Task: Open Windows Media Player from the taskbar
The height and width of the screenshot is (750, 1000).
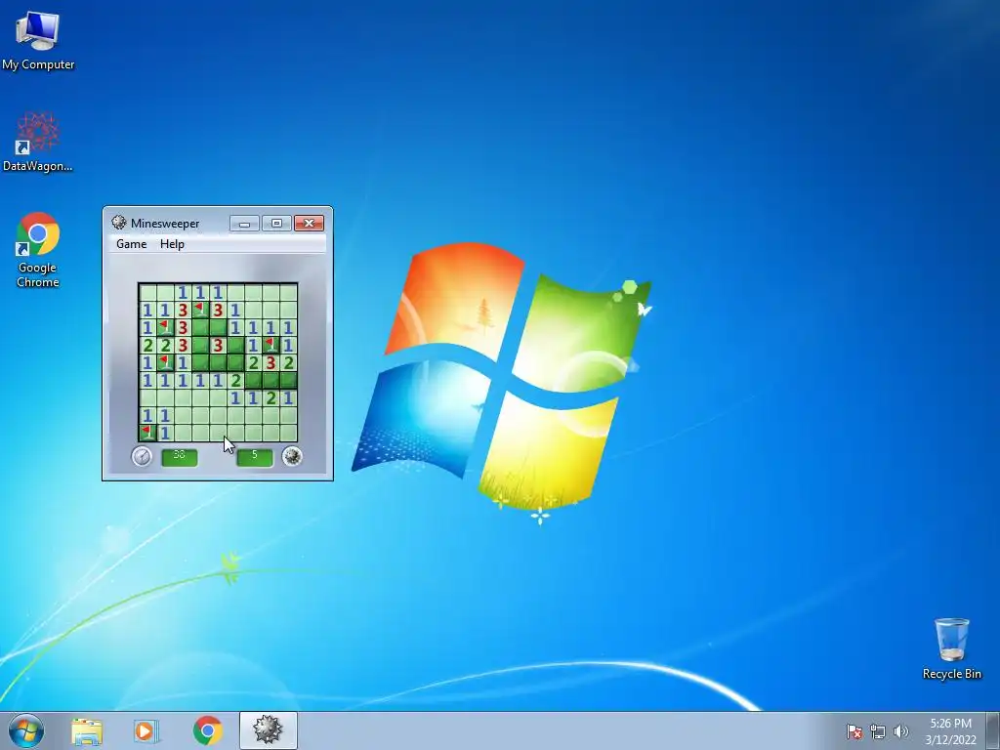Action: [146, 730]
